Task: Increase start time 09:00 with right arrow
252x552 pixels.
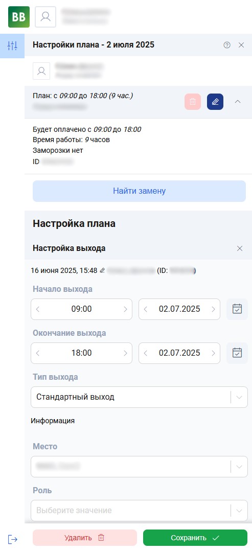Action: (x=125, y=309)
